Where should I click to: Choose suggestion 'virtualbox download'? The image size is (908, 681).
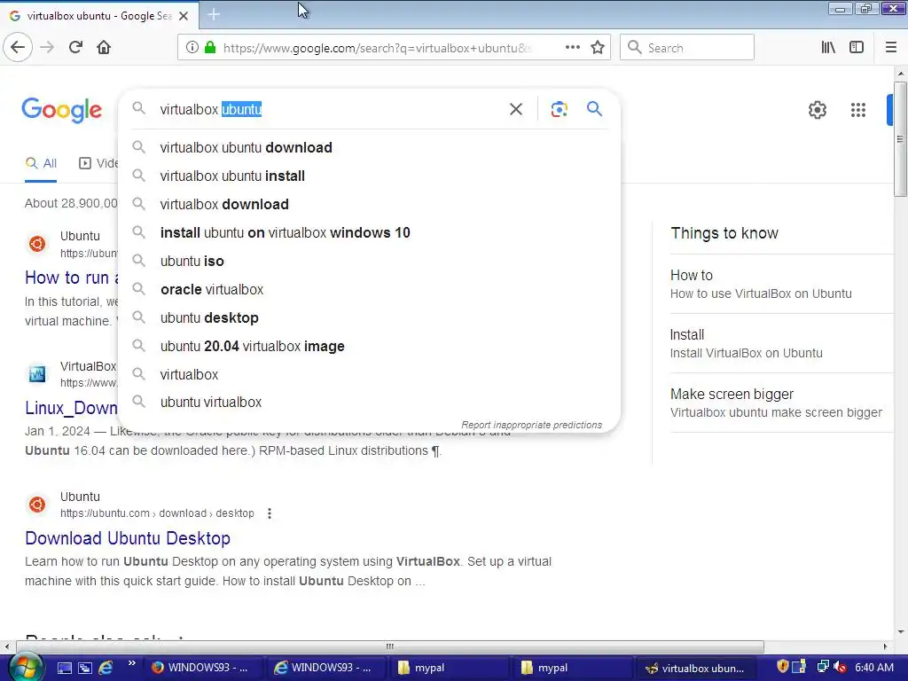tap(369, 205)
